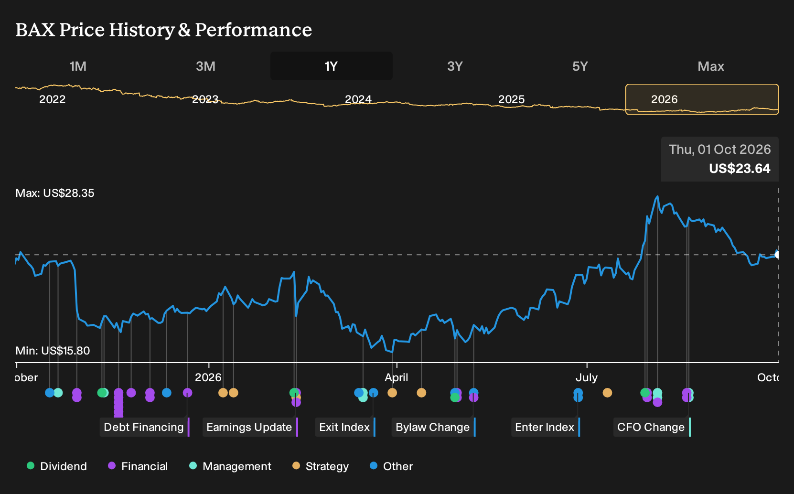The height and width of the screenshot is (494, 794).
Task: Switch to the 3Y time range
Action: [455, 66]
